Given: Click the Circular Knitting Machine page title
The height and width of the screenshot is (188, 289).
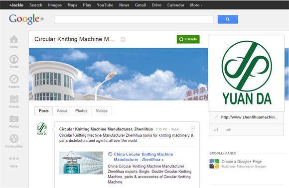Looking at the screenshot, I should point(75,39).
